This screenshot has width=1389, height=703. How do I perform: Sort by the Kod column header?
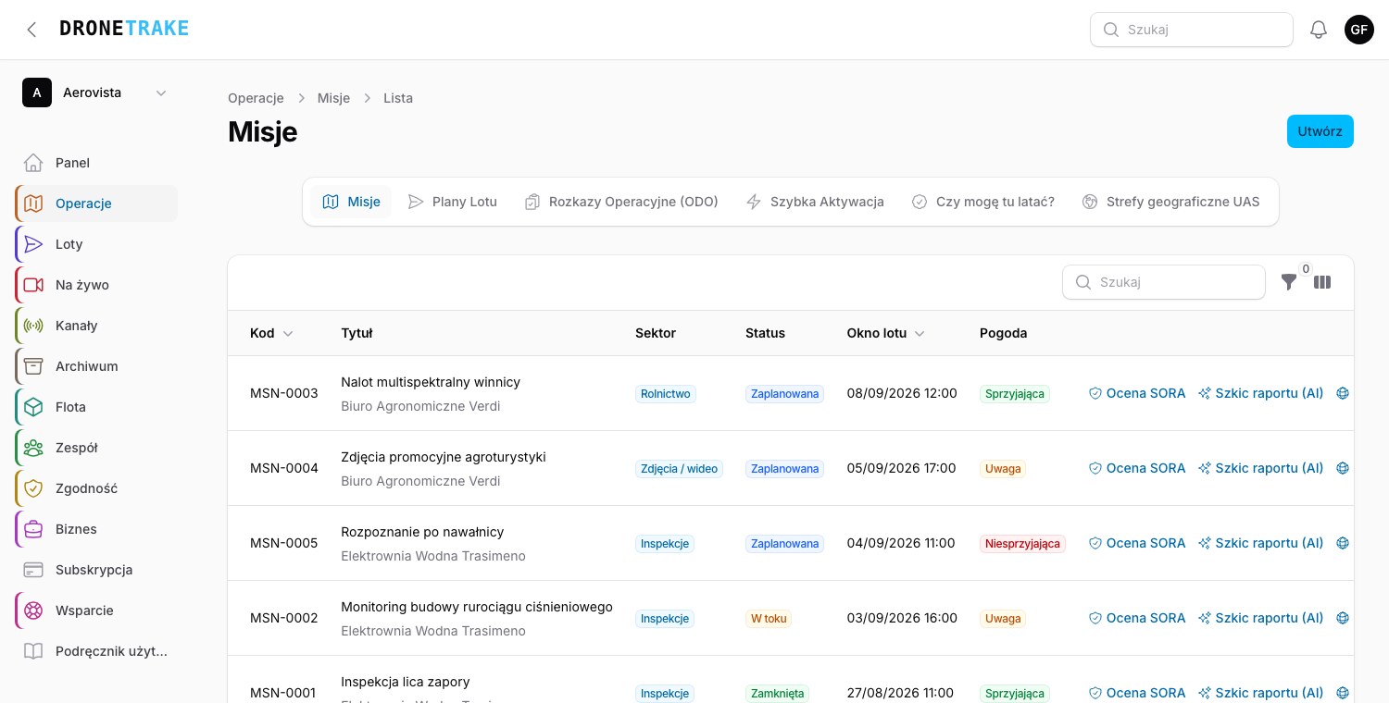tap(271, 333)
